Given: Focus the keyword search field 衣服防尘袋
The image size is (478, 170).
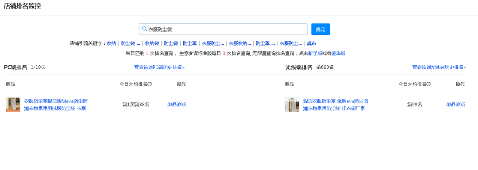Looking at the screenshot, I should (223, 29).
